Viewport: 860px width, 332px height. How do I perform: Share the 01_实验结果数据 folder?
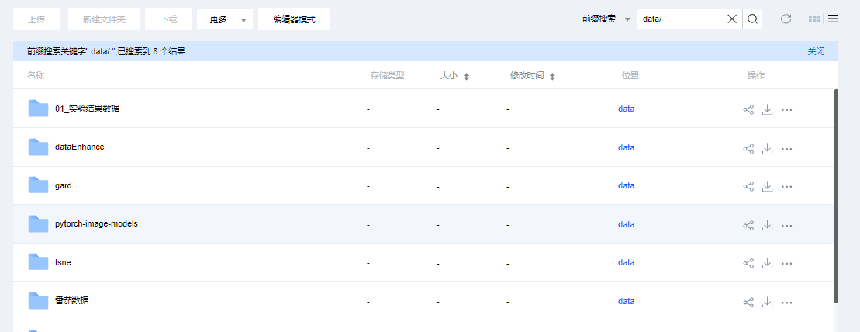coord(748,109)
